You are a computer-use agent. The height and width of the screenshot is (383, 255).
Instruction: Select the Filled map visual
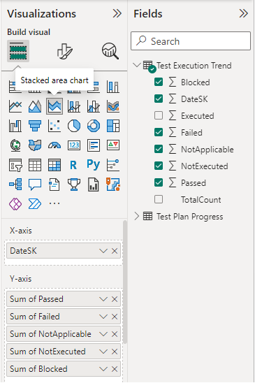pyautogui.click(x=35, y=145)
